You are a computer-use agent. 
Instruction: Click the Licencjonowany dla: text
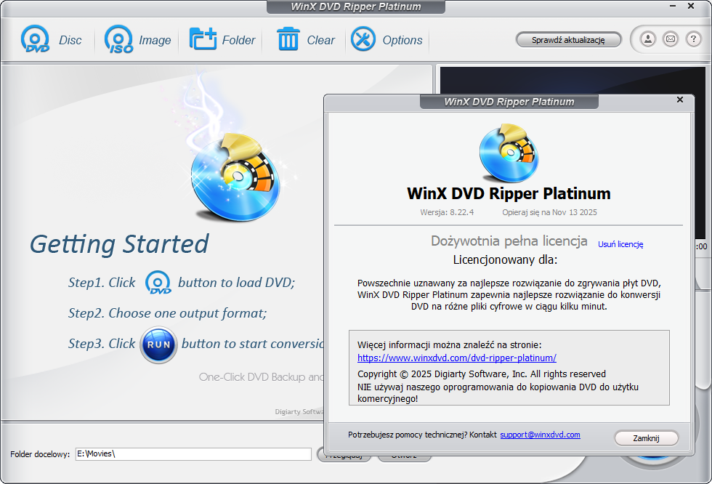(x=505, y=259)
